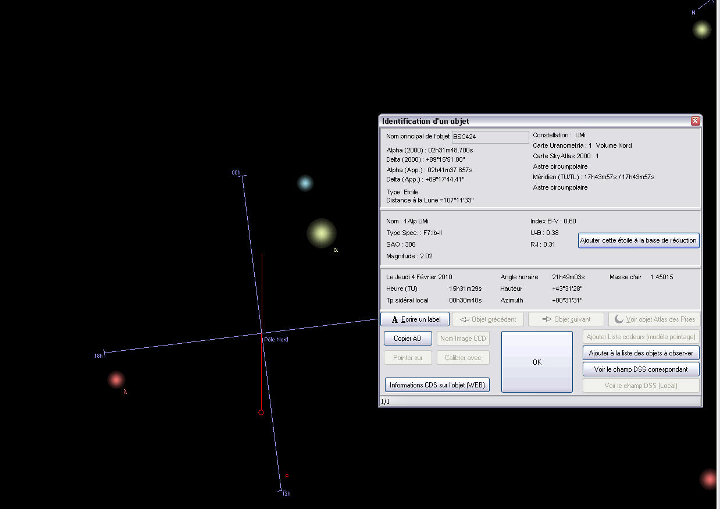Click Ajouter cette étoile à la base de réduction
Image resolution: width=720 pixels, height=509 pixels.
[x=638, y=240]
